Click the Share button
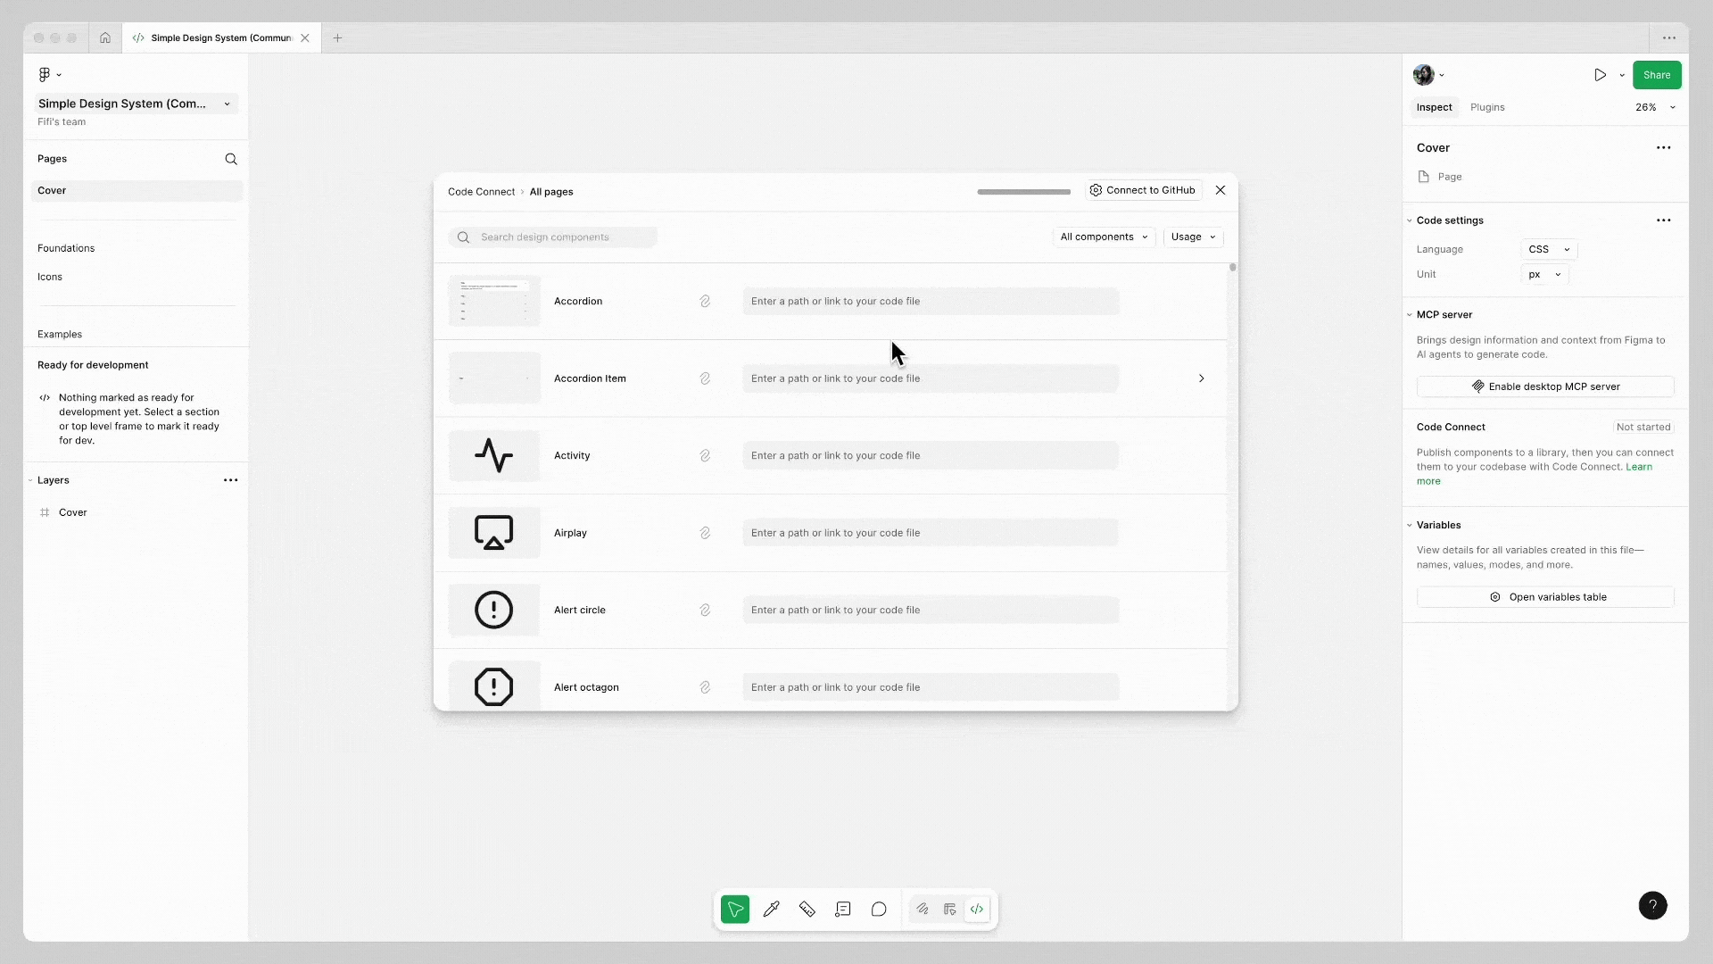 [1658, 75]
